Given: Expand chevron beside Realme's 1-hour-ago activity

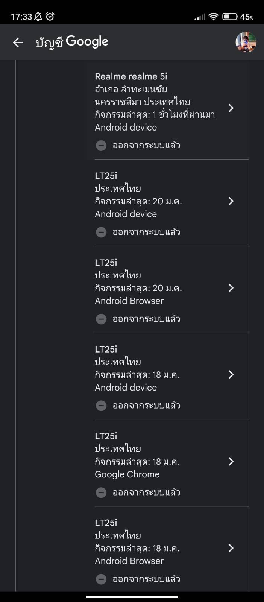Looking at the screenshot, I should click(231, 108).
